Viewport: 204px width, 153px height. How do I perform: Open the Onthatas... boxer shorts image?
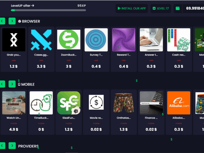tap(124, 103)
